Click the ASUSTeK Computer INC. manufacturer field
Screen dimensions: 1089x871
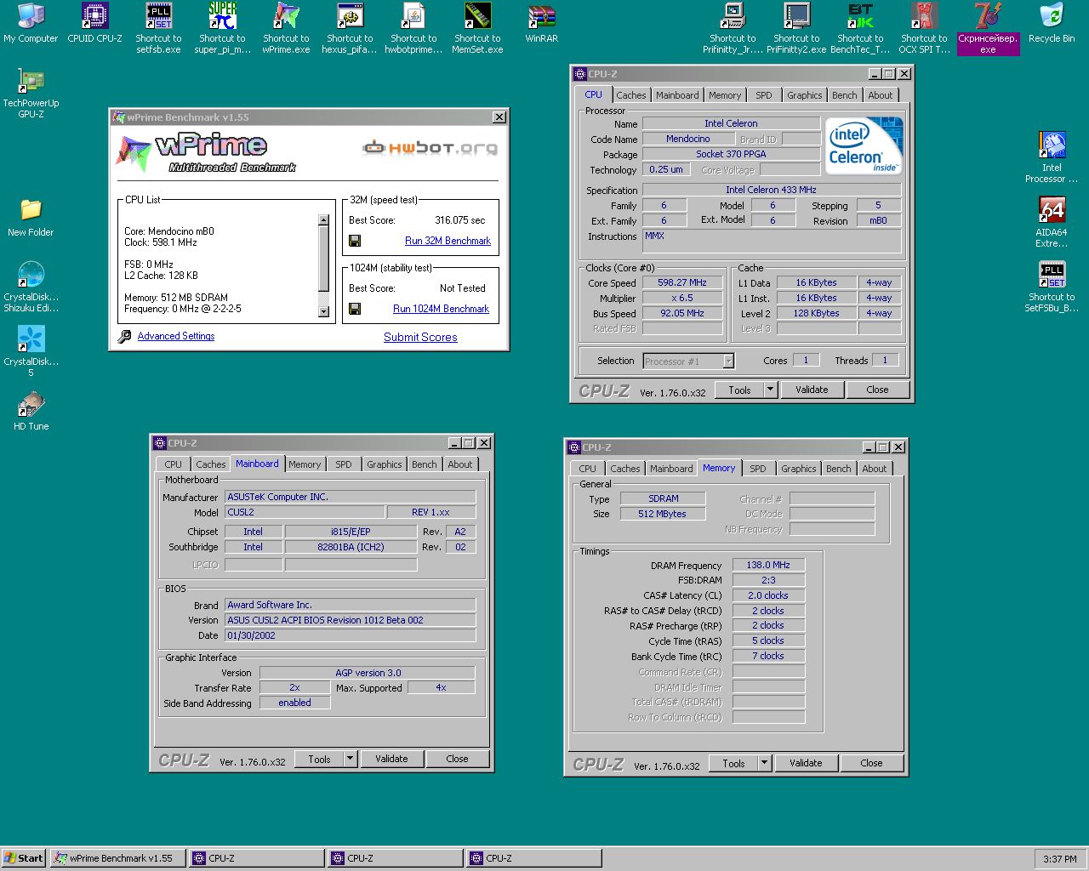350,497
